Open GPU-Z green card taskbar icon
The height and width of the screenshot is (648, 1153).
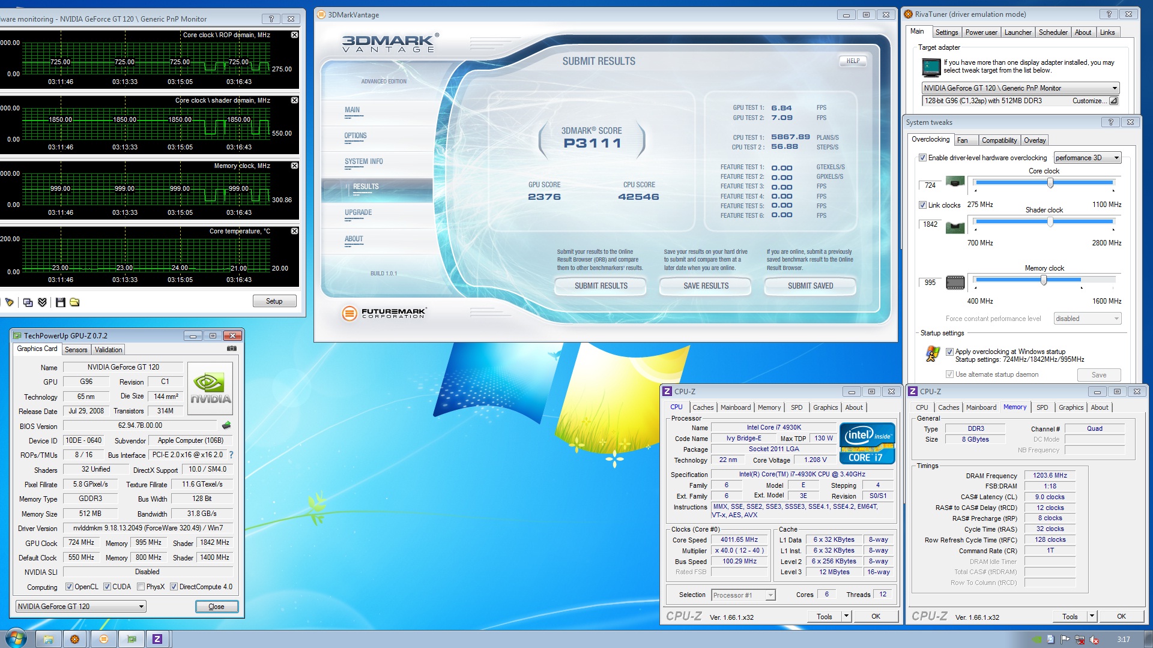tap(132, 639)
